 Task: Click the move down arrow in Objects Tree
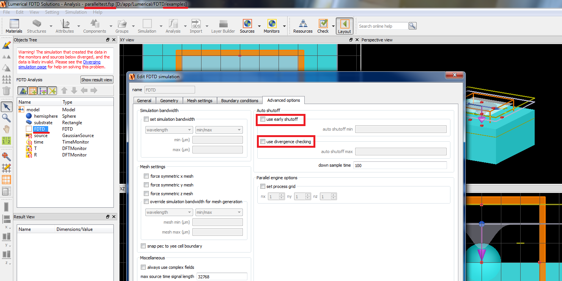[x=74, y=90]
